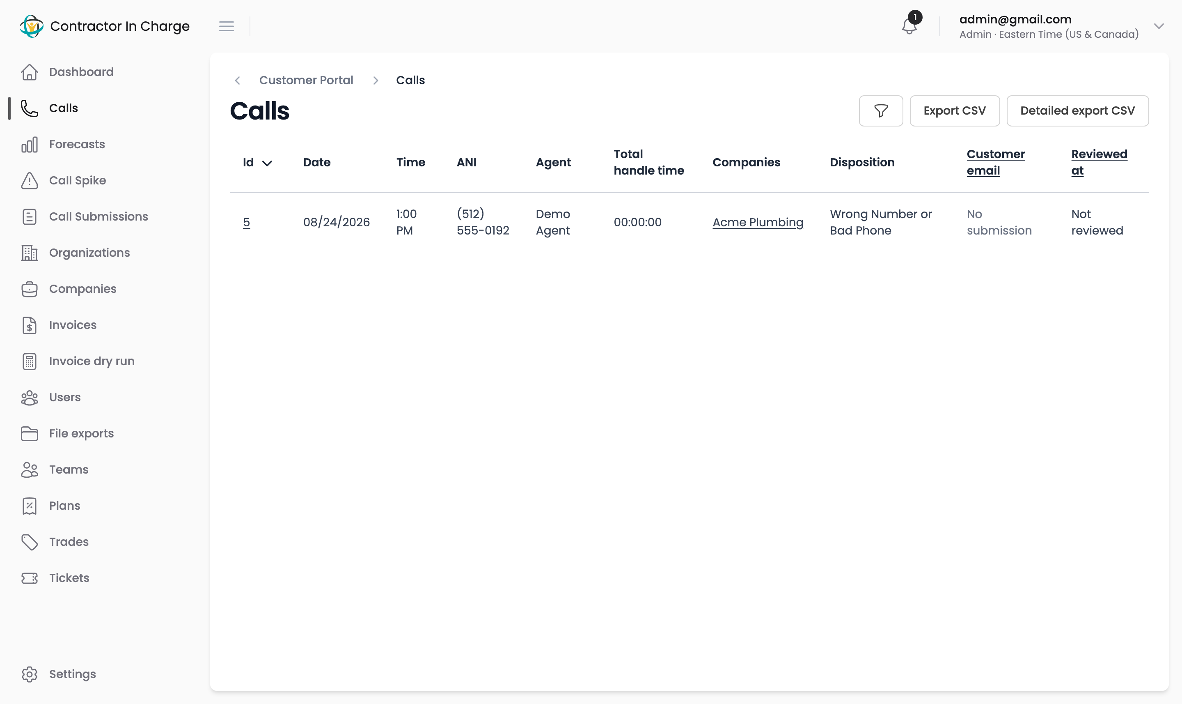1182x704 pixels.
Task: Click the No submission cell
Action: click(x=999, y=222)
